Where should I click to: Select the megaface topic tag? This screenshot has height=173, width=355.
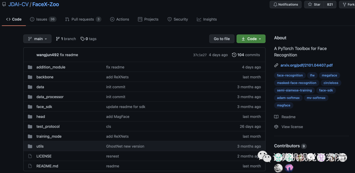pos(329,75)
